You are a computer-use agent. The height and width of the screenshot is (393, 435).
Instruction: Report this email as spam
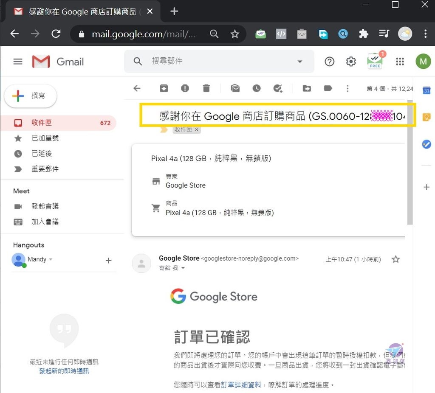(x=185, y=88)
